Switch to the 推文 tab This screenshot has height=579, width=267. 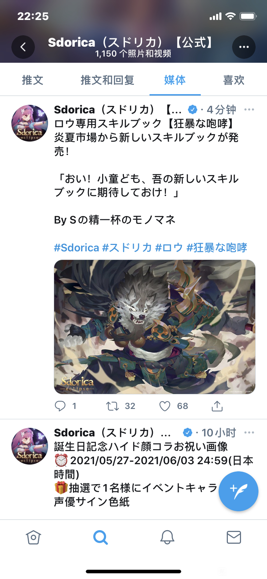(x=33, y=80)
